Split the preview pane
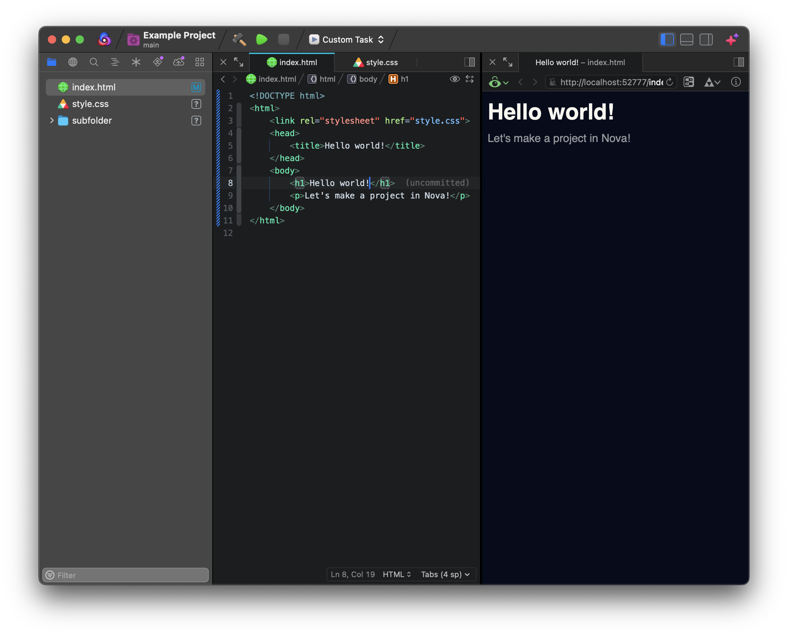 point(739,62)
